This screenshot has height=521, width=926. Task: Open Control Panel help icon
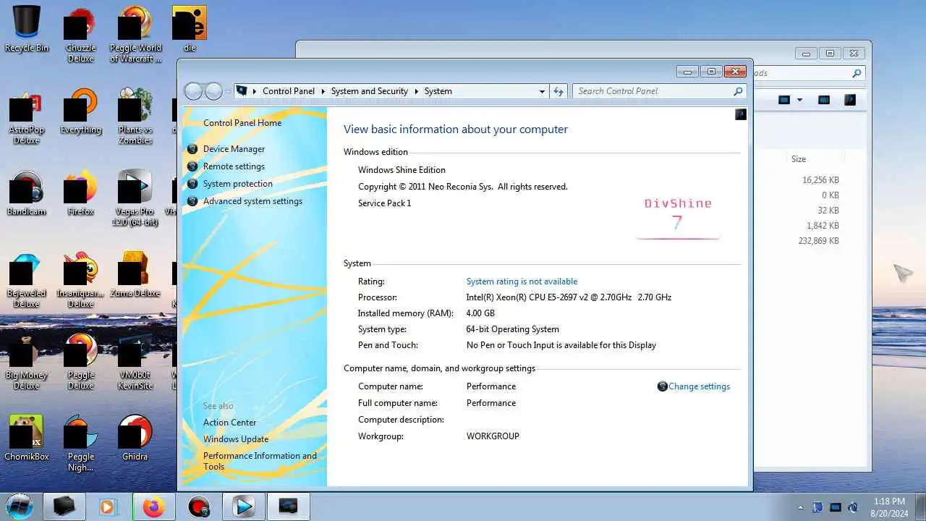(740, 114)
